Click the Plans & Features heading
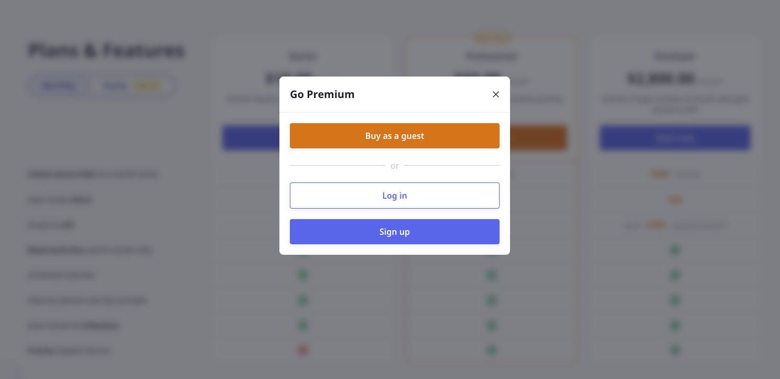 [x=106, y=50]
